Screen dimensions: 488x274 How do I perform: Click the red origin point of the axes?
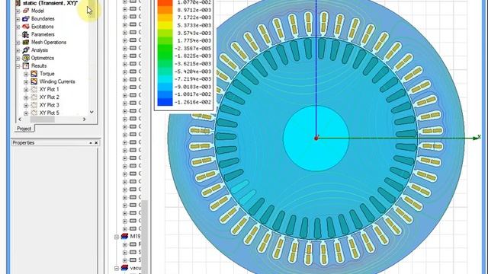pos(316,138)
